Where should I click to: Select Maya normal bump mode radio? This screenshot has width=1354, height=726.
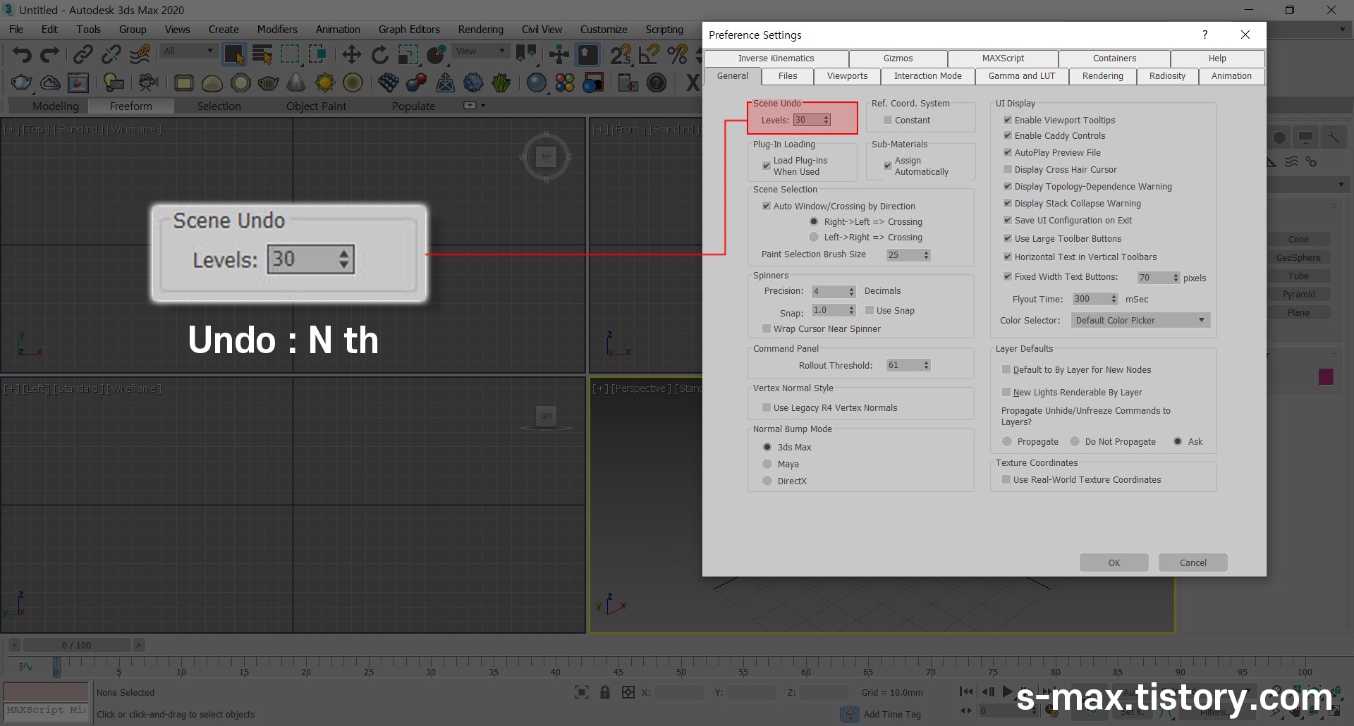767,464
